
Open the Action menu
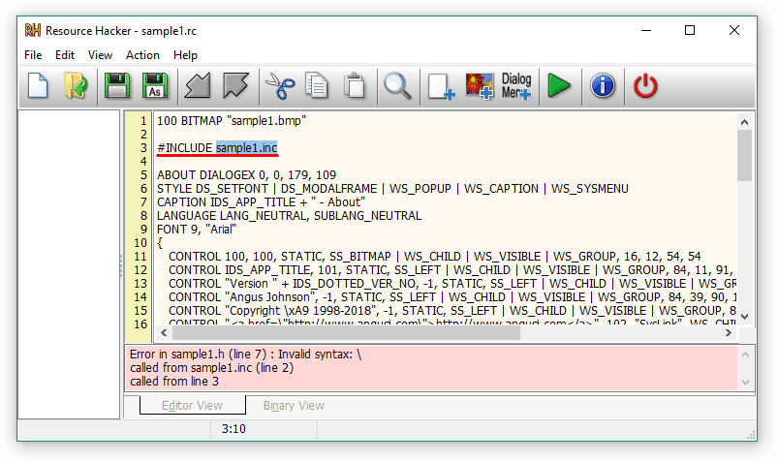pos(142,55)
